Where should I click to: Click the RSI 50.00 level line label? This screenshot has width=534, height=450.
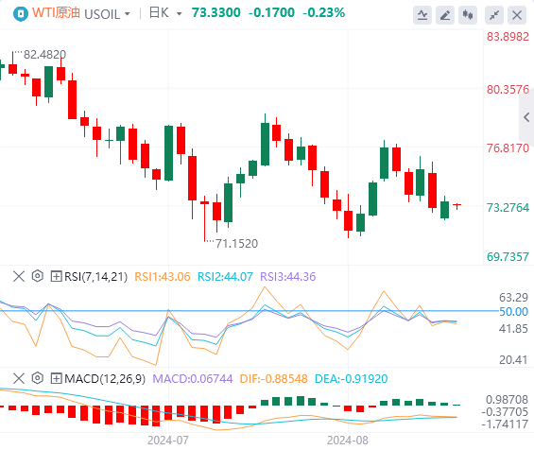pyautogui.click(x=513, y=312)
